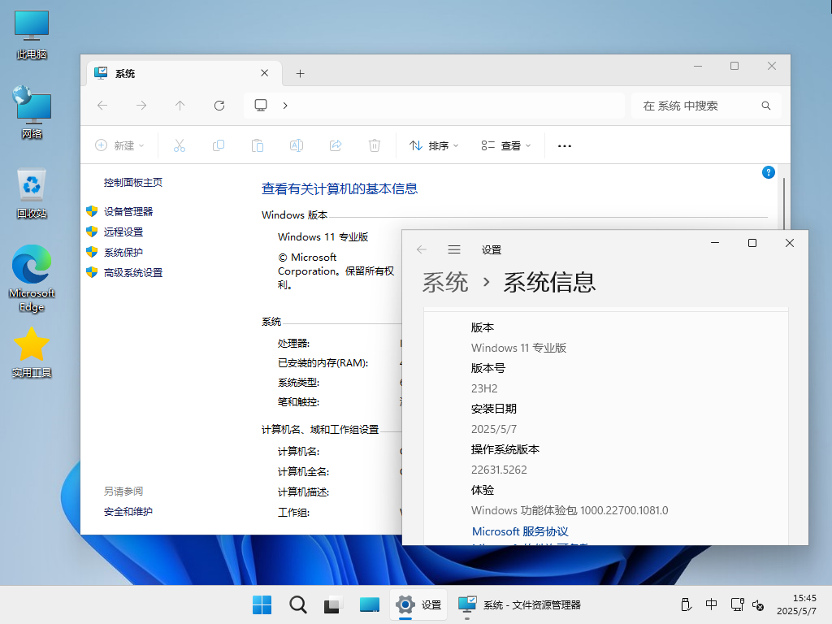This screenshot has width=832, height=624.
Task: Open 设备管理器 link
Action: 128,212
